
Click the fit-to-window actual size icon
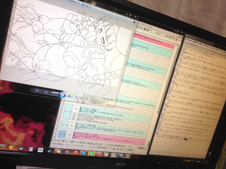click(x=46, y=92)
